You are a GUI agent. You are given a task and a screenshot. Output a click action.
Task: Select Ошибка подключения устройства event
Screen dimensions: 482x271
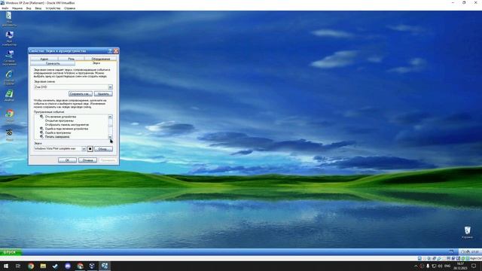(x=67, y=129)
